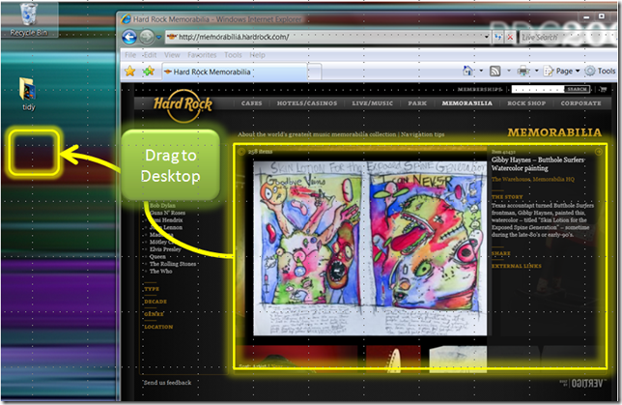Open Favorites Center star icon
This screenshot has width=622, height=405.
pyautogui.click(x=130, y=72)
